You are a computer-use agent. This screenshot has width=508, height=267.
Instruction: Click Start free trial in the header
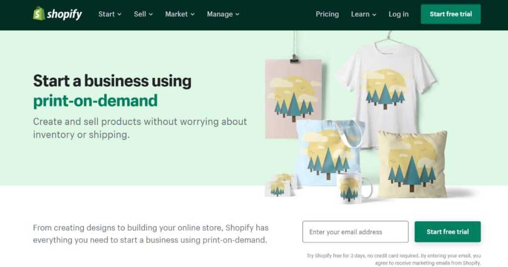[450, 14]
